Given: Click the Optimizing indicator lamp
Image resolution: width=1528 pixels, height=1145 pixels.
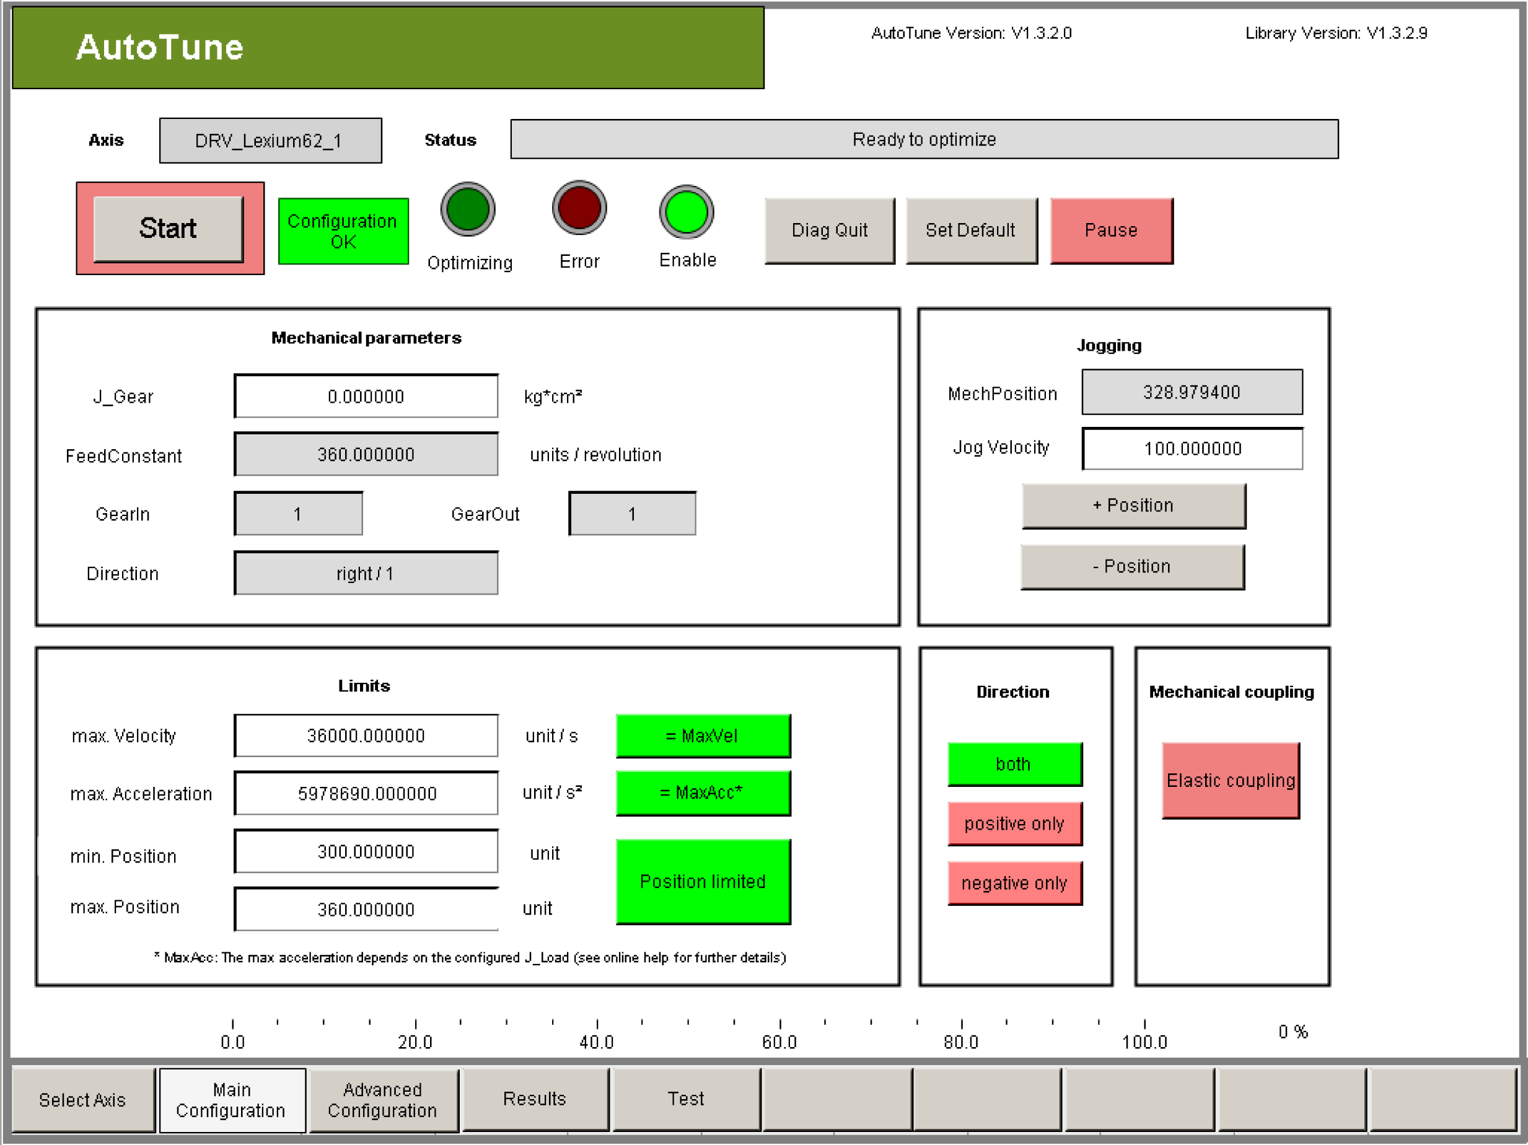Looking at the screenshot, I should pyautogui.click(x=468, y=209).
